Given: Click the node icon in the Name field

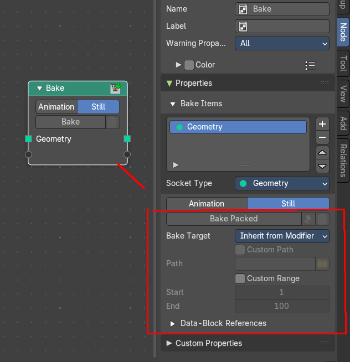Looking at the screenshot, I should [243, 9].
